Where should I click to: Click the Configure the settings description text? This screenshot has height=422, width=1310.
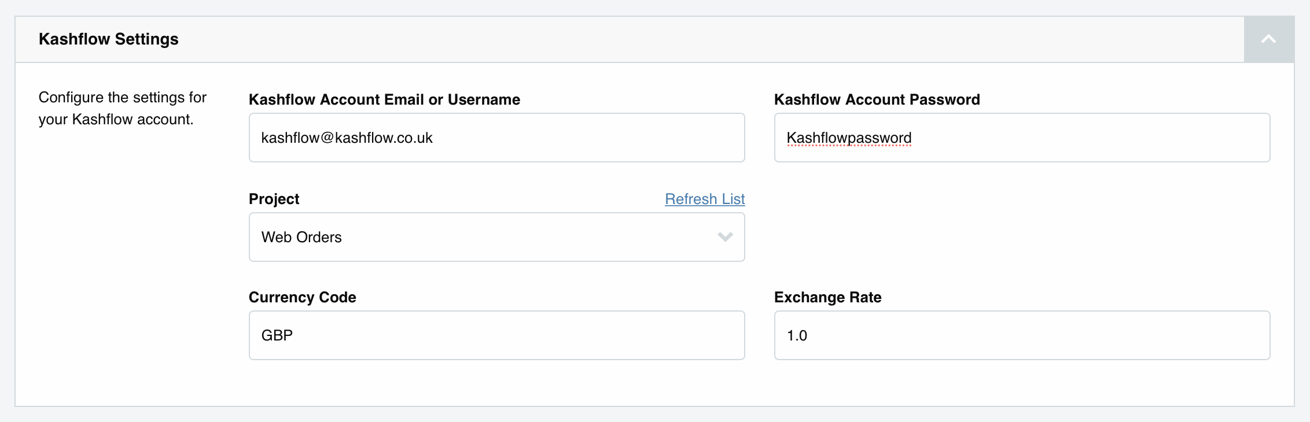point(122,108)
